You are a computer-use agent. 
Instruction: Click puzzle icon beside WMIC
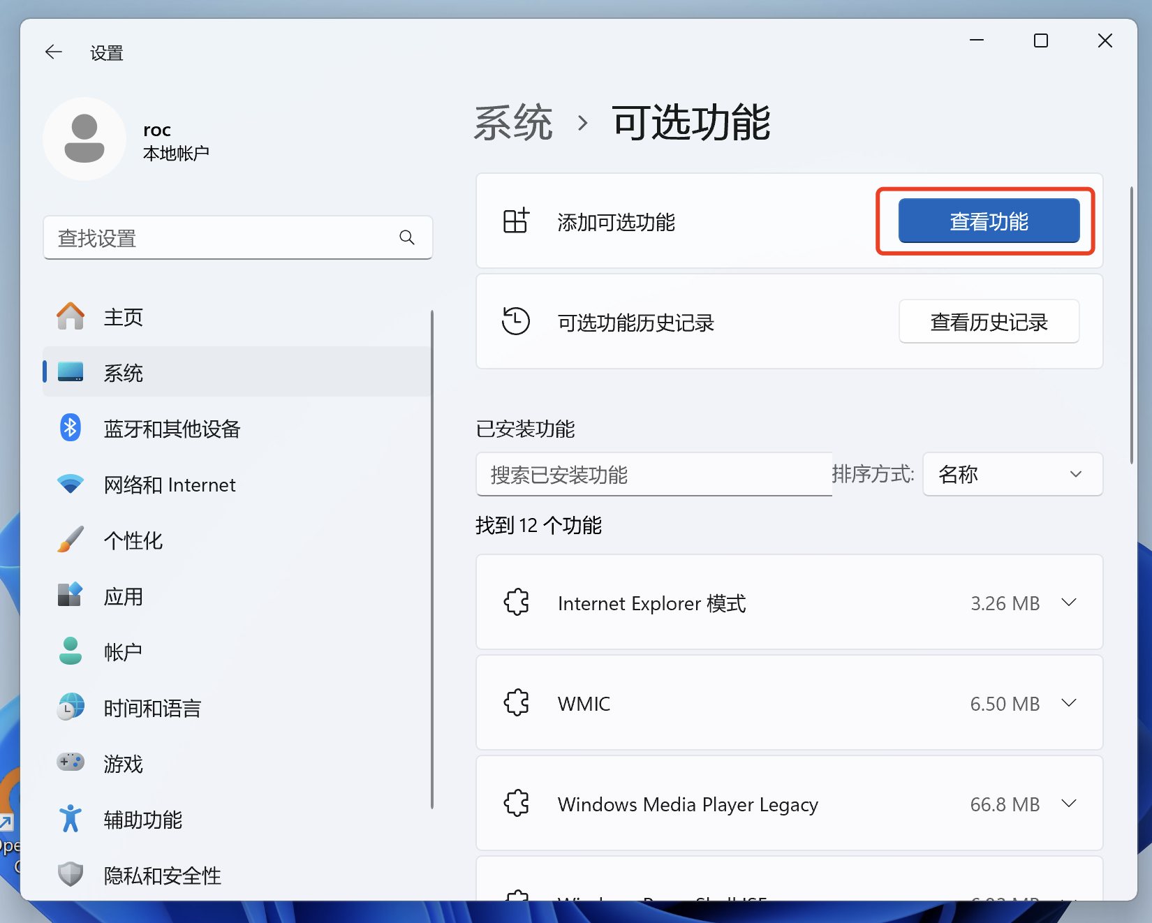coord(516,702)
